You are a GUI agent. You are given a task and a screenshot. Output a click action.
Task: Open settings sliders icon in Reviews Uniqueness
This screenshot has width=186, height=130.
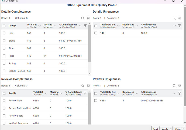(x=180, y=86)
